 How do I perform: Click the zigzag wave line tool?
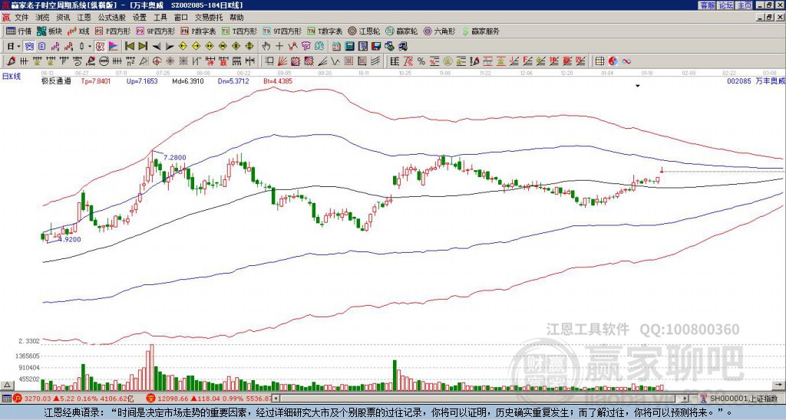click(x=335, y=61)
